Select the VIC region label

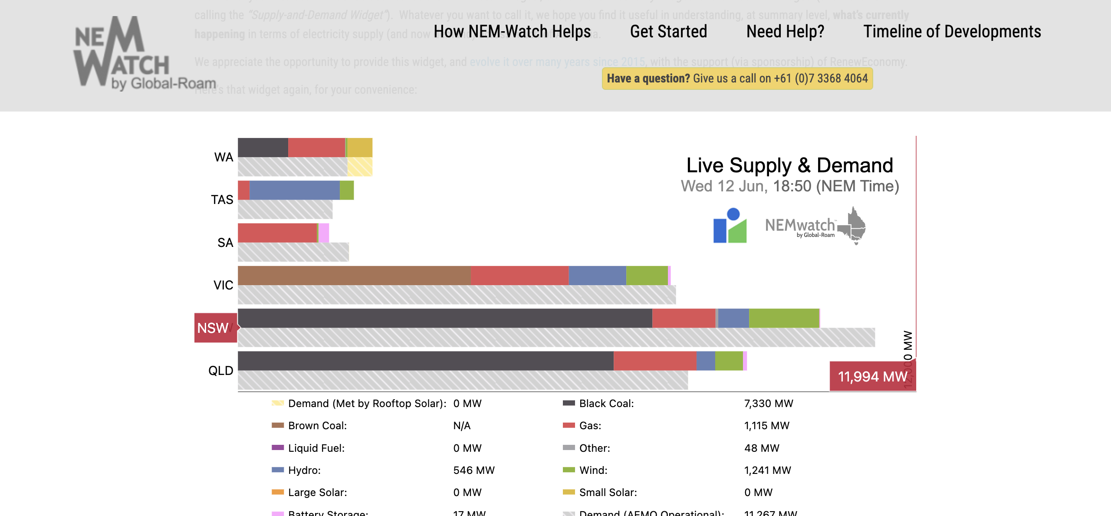tap(223, 285)
